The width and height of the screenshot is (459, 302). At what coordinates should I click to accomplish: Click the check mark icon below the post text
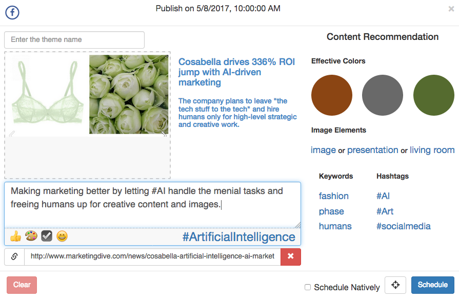(x=47, y=236)
